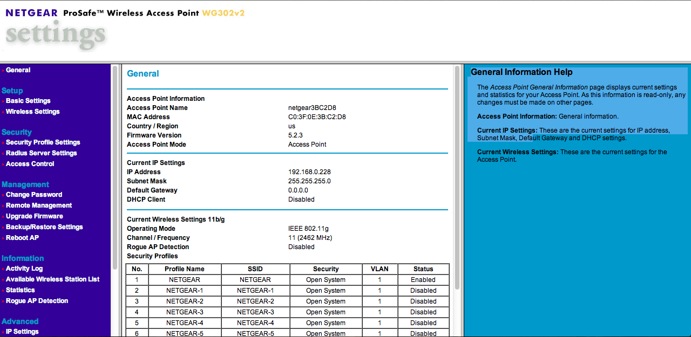Open Basic Settings in the sidebar
Image resolution: width=691 pixels, height=337 pixels.
click(28, 101)
